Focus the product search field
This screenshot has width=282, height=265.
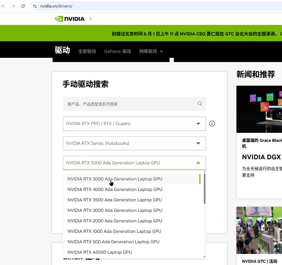coord(134,104)
